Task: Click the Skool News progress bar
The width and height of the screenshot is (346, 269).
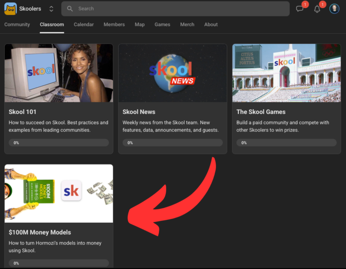Action: (173, 142)
